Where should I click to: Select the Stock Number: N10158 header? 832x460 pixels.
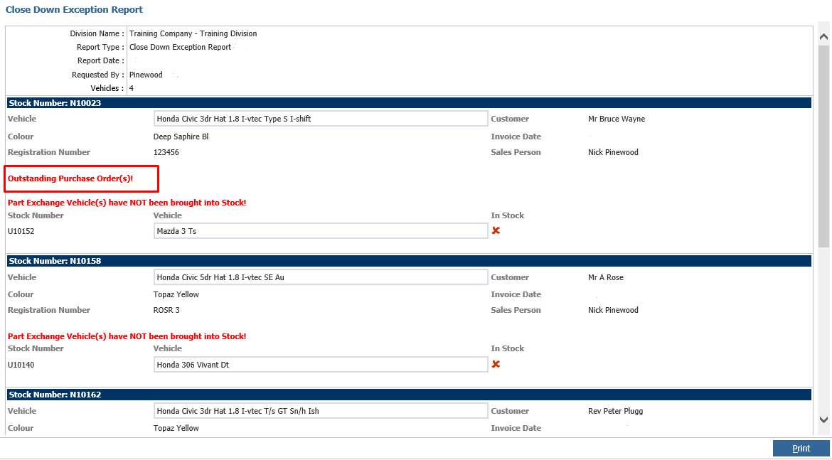pos(55,261)
